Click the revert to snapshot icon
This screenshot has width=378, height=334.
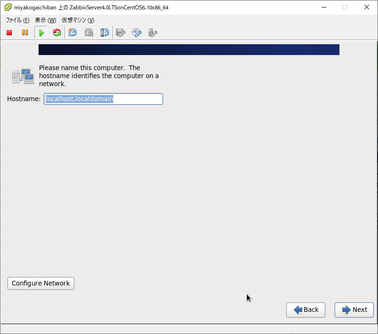pyautogui.click(x=89, y=32)
